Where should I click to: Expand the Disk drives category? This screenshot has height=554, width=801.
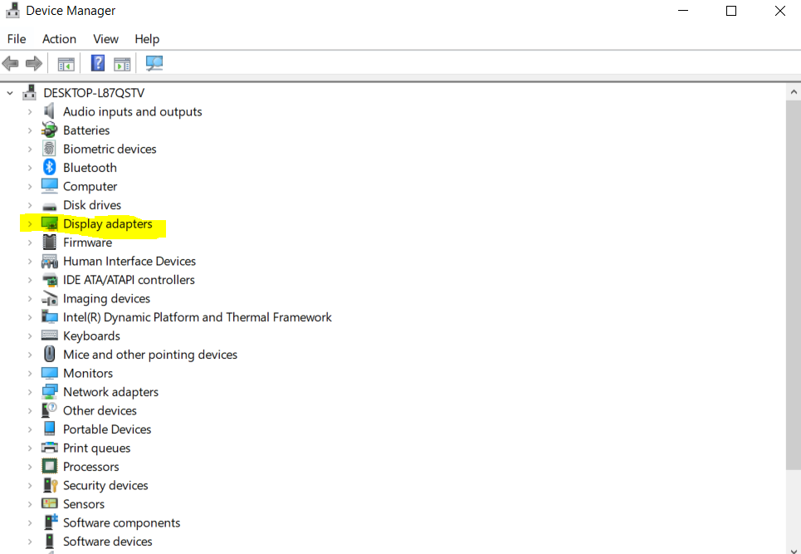coord(30,205)
